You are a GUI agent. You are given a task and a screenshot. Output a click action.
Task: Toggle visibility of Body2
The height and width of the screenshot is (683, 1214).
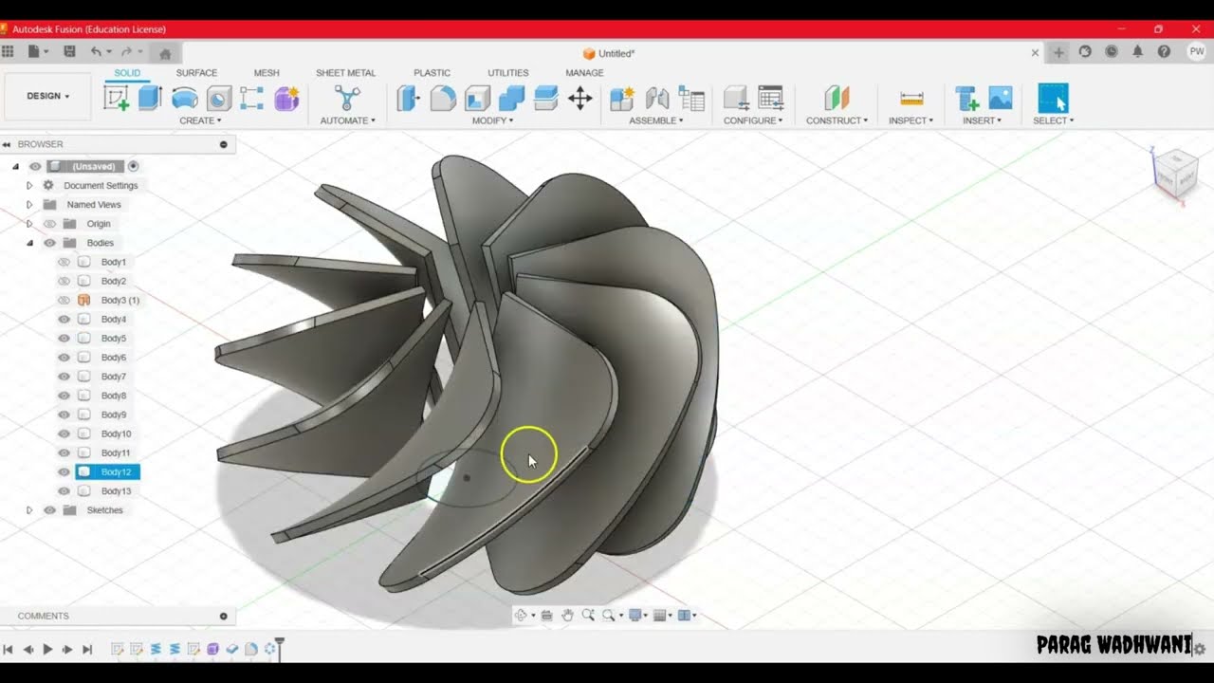pyautogui.click(x=64, y=281)
